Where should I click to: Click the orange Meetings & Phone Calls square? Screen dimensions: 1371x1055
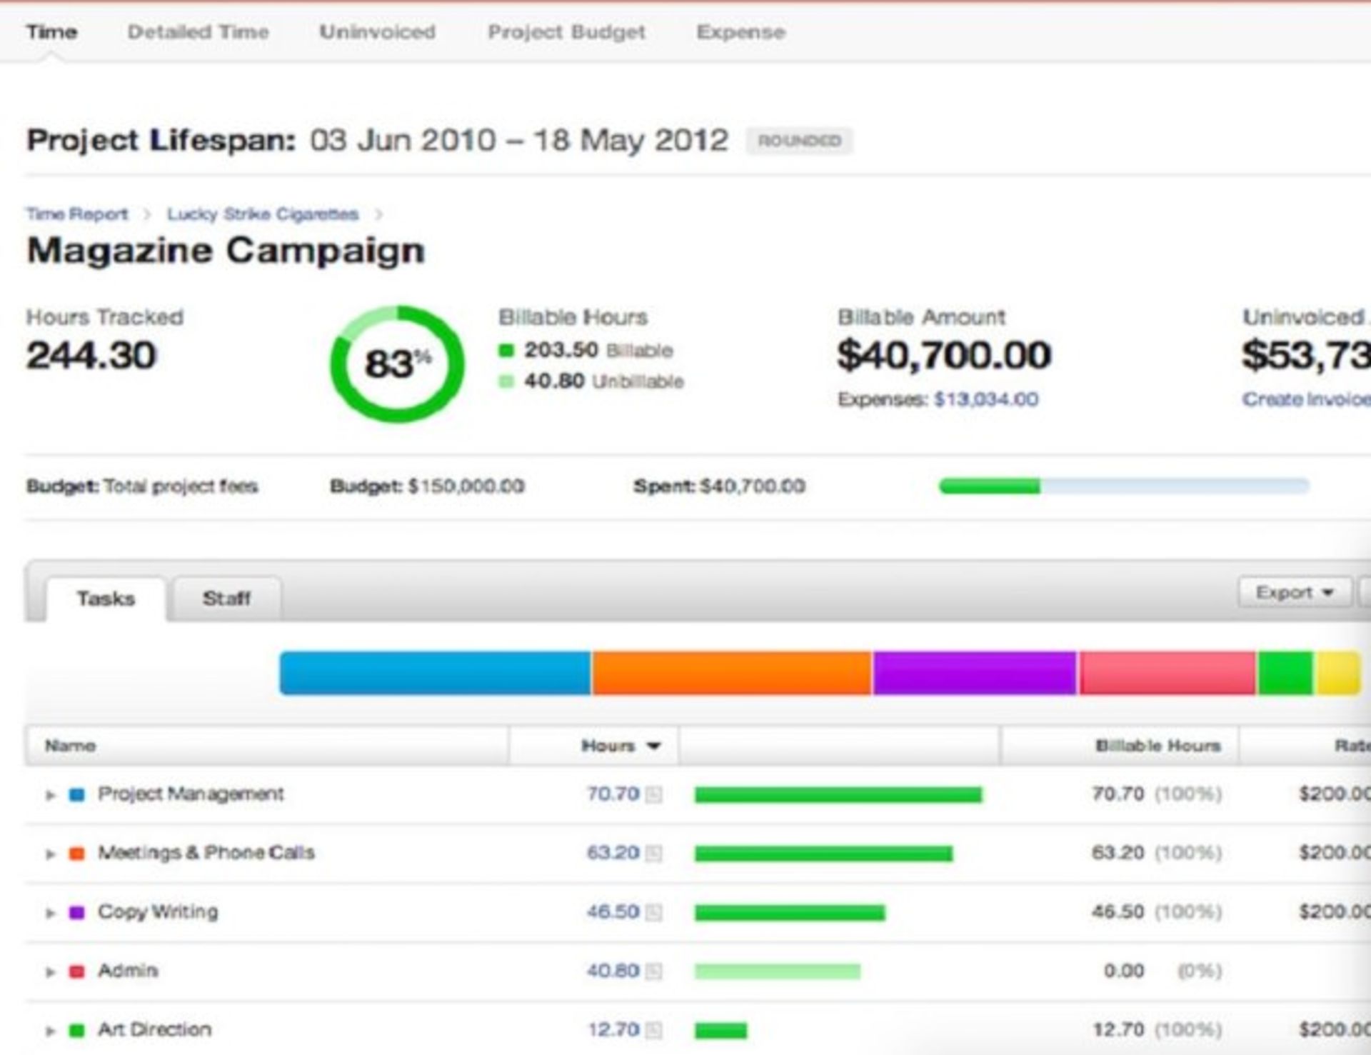[x=76, y=854]
